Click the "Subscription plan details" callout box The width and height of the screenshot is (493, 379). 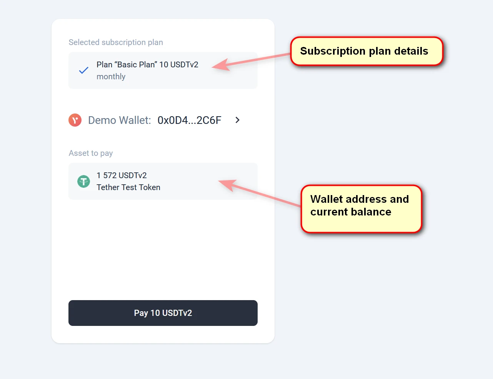click(366, 51)
